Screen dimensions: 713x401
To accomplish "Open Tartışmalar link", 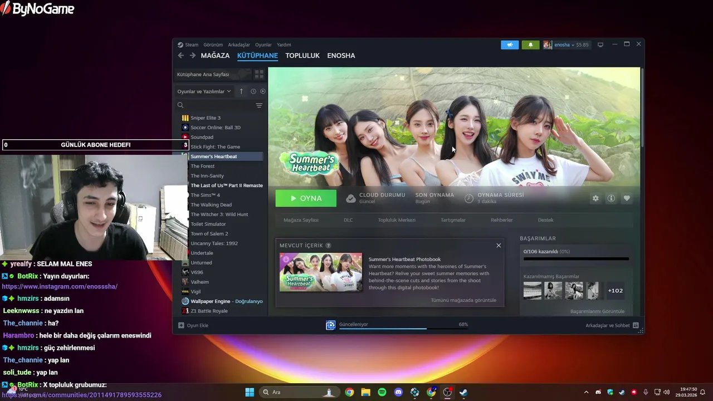I will click(453, 220).
